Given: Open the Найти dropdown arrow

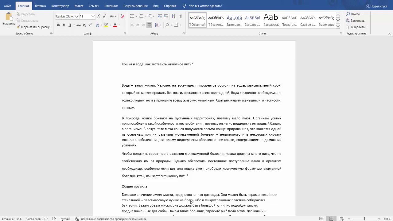Looking at the screenshot, I should click(x=363, y=14).
